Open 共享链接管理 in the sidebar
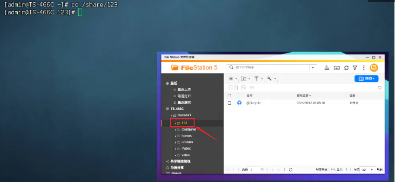The width and height of the screenshot is (395, 182). pos(180,161)
